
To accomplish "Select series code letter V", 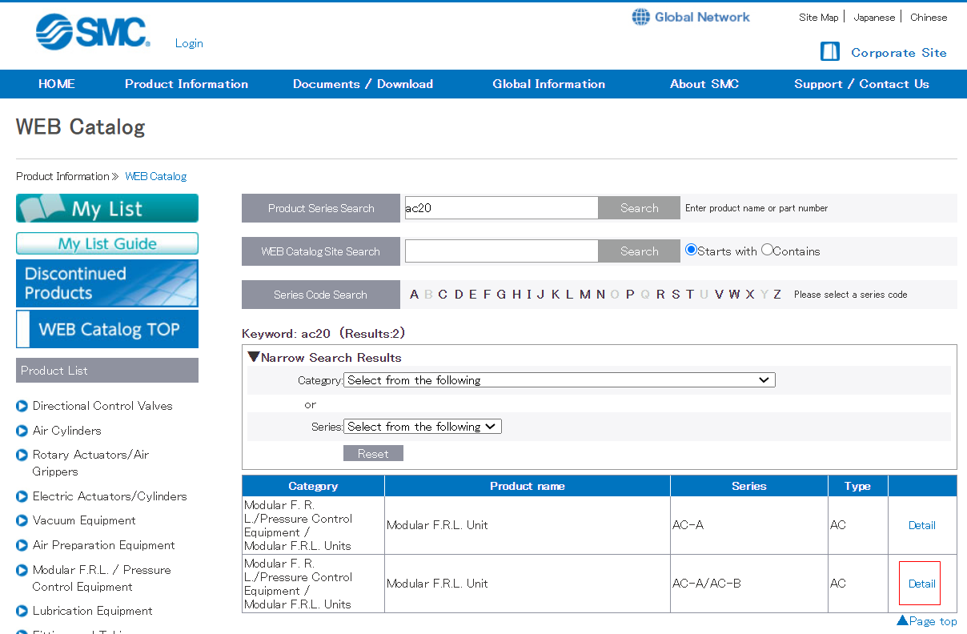I will 720,295.
